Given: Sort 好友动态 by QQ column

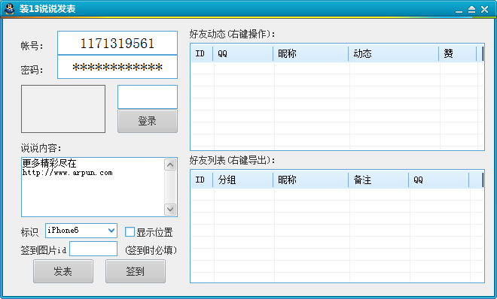Looking at the screenshot, I should coord(242,54).
